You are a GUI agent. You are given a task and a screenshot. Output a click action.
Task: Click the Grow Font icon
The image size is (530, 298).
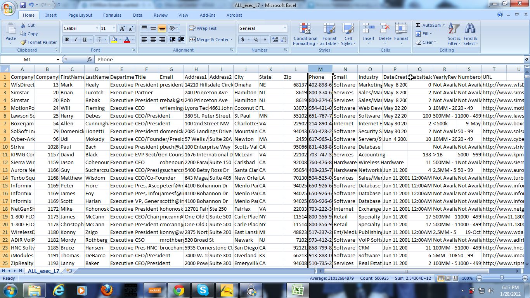pos(122,28)
